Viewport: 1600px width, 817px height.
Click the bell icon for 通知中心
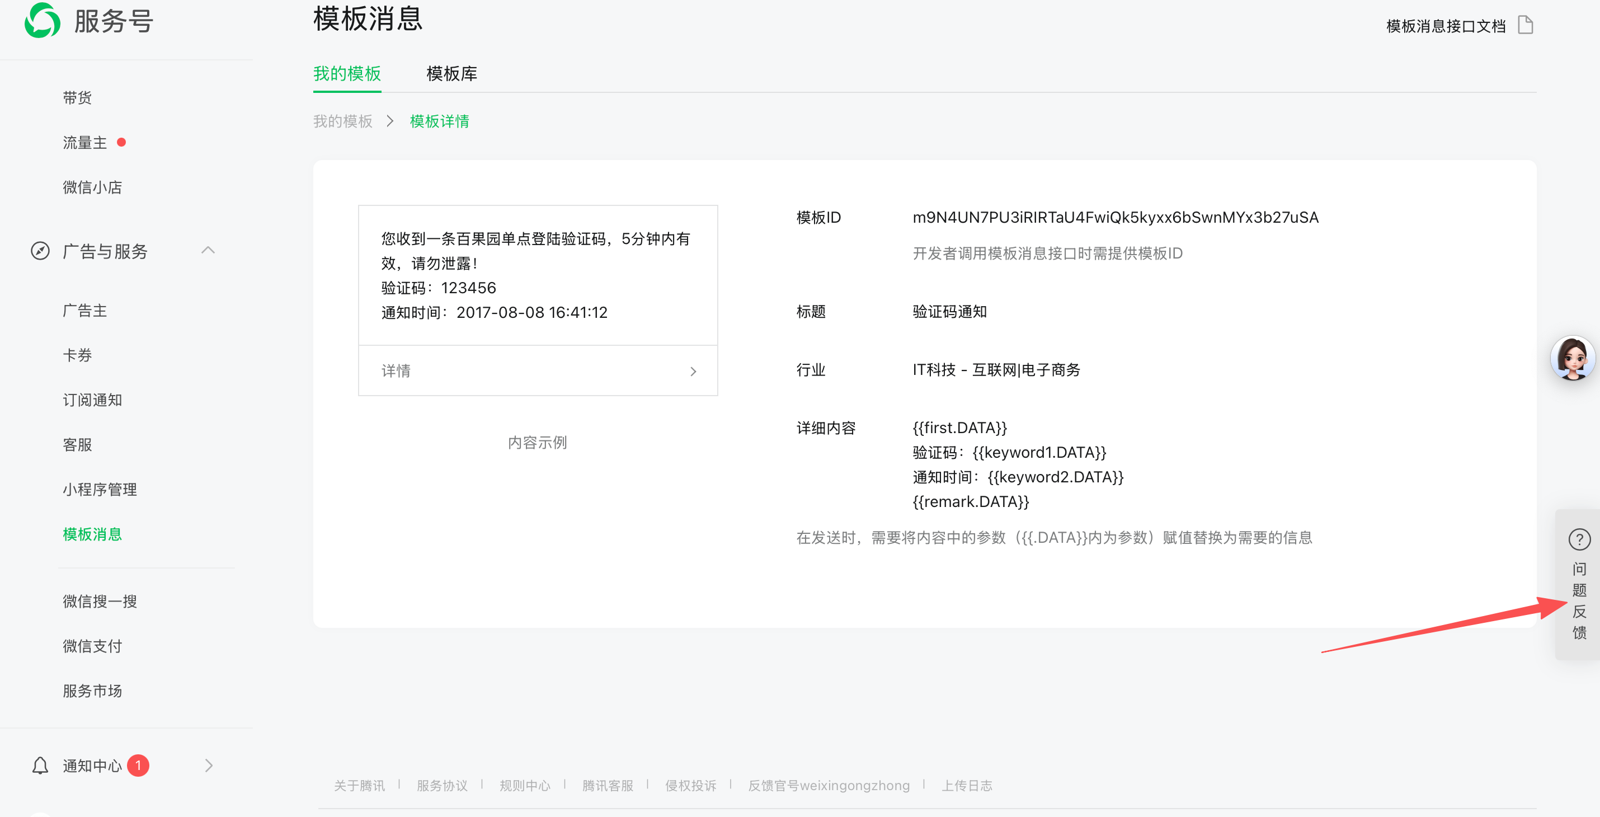[x=40, y=766]
